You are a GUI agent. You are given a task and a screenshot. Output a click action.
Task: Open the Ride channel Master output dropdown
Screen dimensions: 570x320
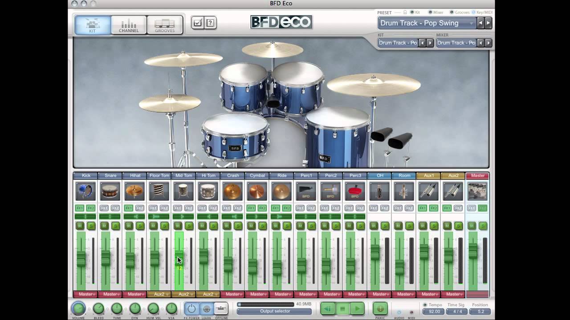point(281,294)
